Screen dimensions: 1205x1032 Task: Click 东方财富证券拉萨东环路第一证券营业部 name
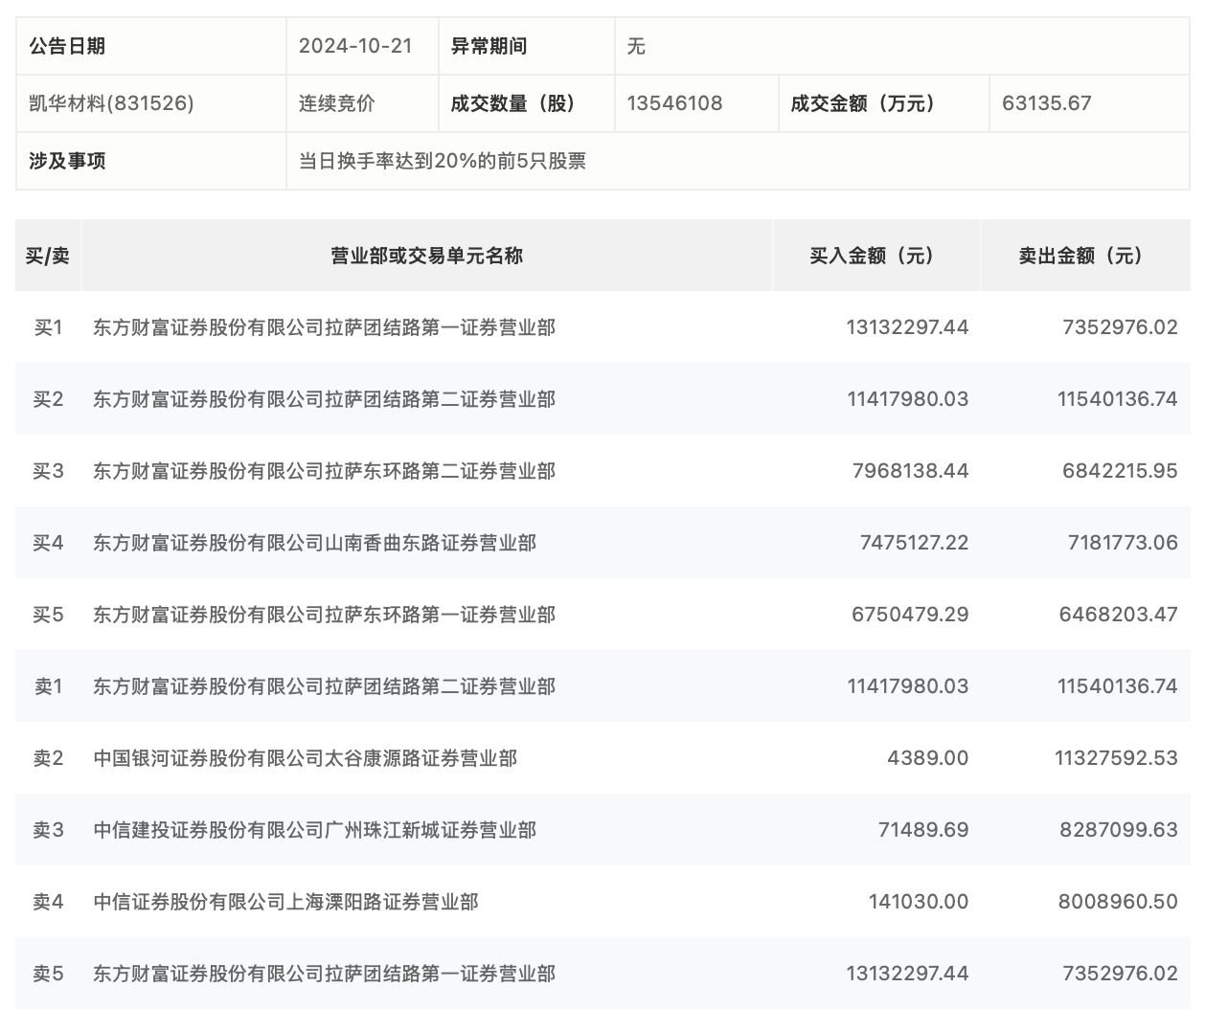click(324, 615)
